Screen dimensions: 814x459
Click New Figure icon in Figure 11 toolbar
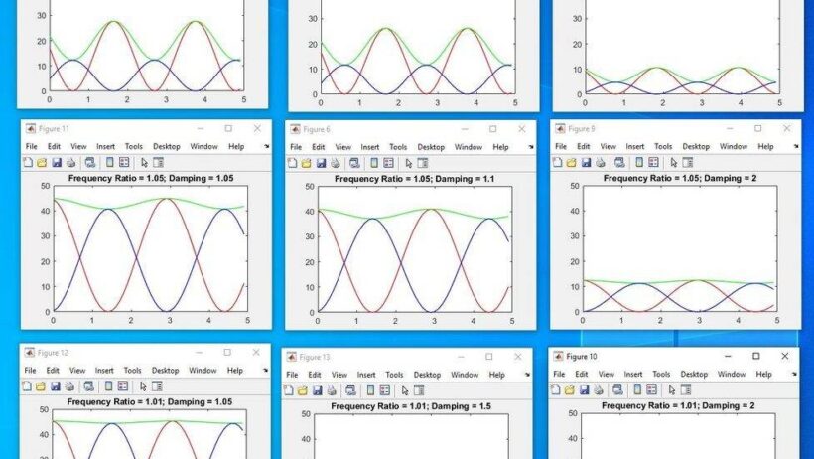tap(28, 162)
